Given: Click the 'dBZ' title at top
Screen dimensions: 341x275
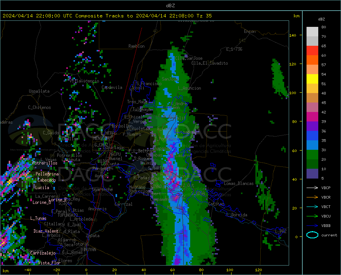Looking at the screenshot, I should coord(170,6).
